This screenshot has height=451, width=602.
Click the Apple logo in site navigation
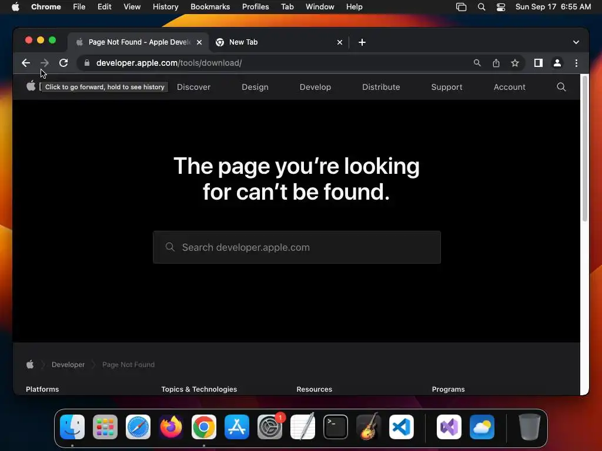pos(31,86)
